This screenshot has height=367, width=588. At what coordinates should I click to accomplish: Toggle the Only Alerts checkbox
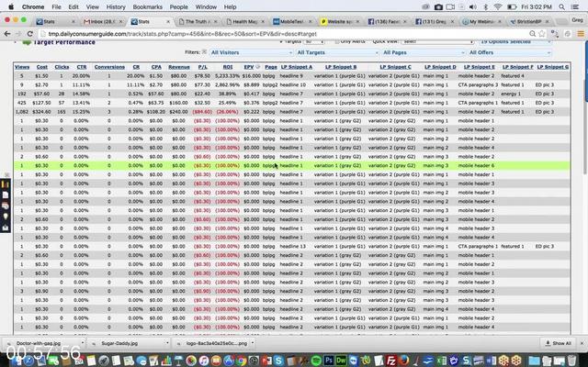337,41
